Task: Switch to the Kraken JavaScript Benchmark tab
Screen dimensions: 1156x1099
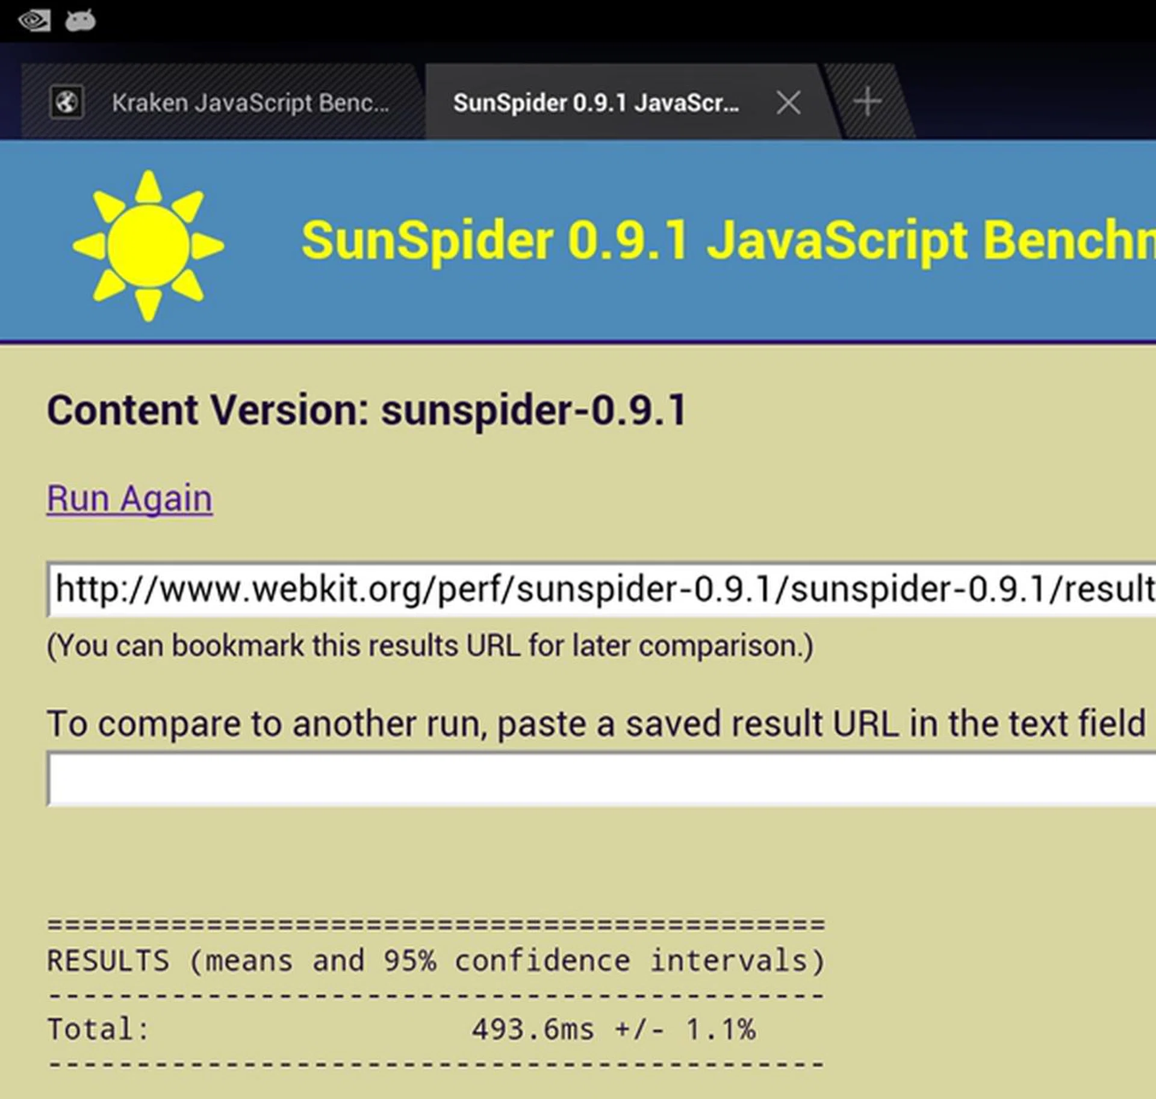Action: pos(250,103)
